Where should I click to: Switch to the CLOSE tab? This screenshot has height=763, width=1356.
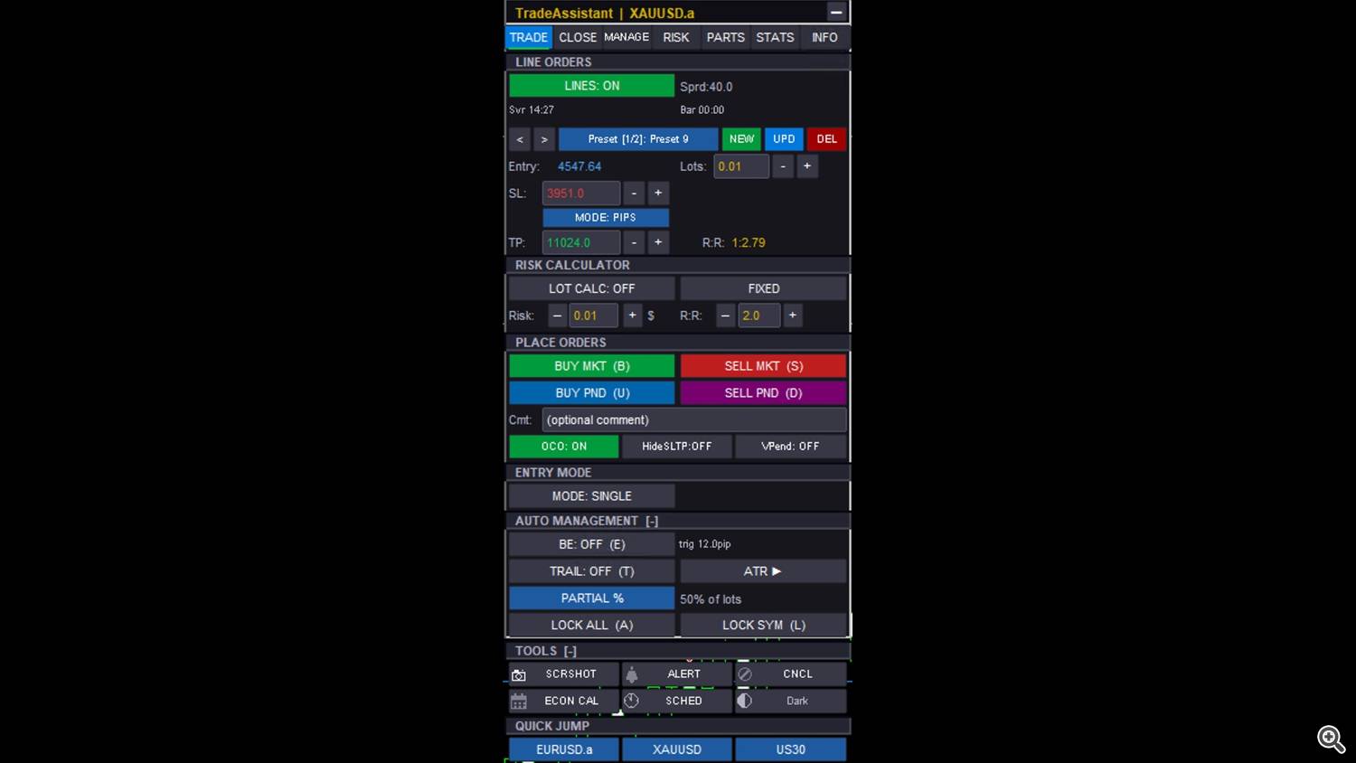click(x=578, y=37)
